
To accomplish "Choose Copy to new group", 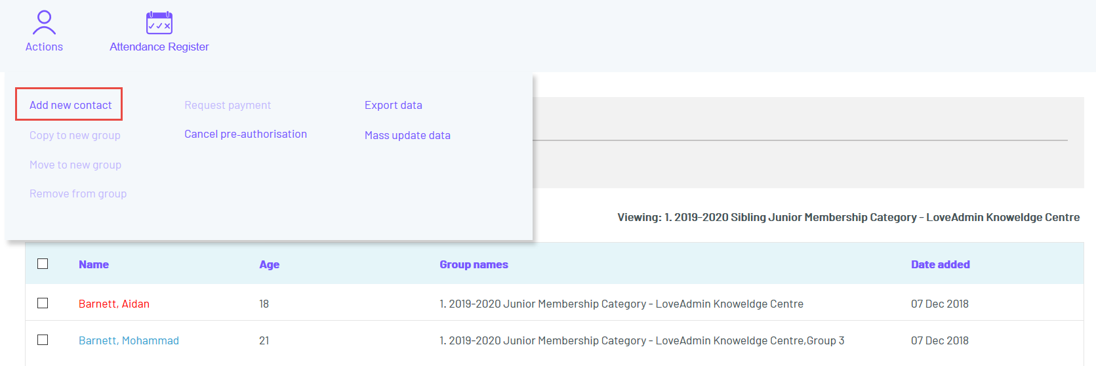I will point(75,135).
